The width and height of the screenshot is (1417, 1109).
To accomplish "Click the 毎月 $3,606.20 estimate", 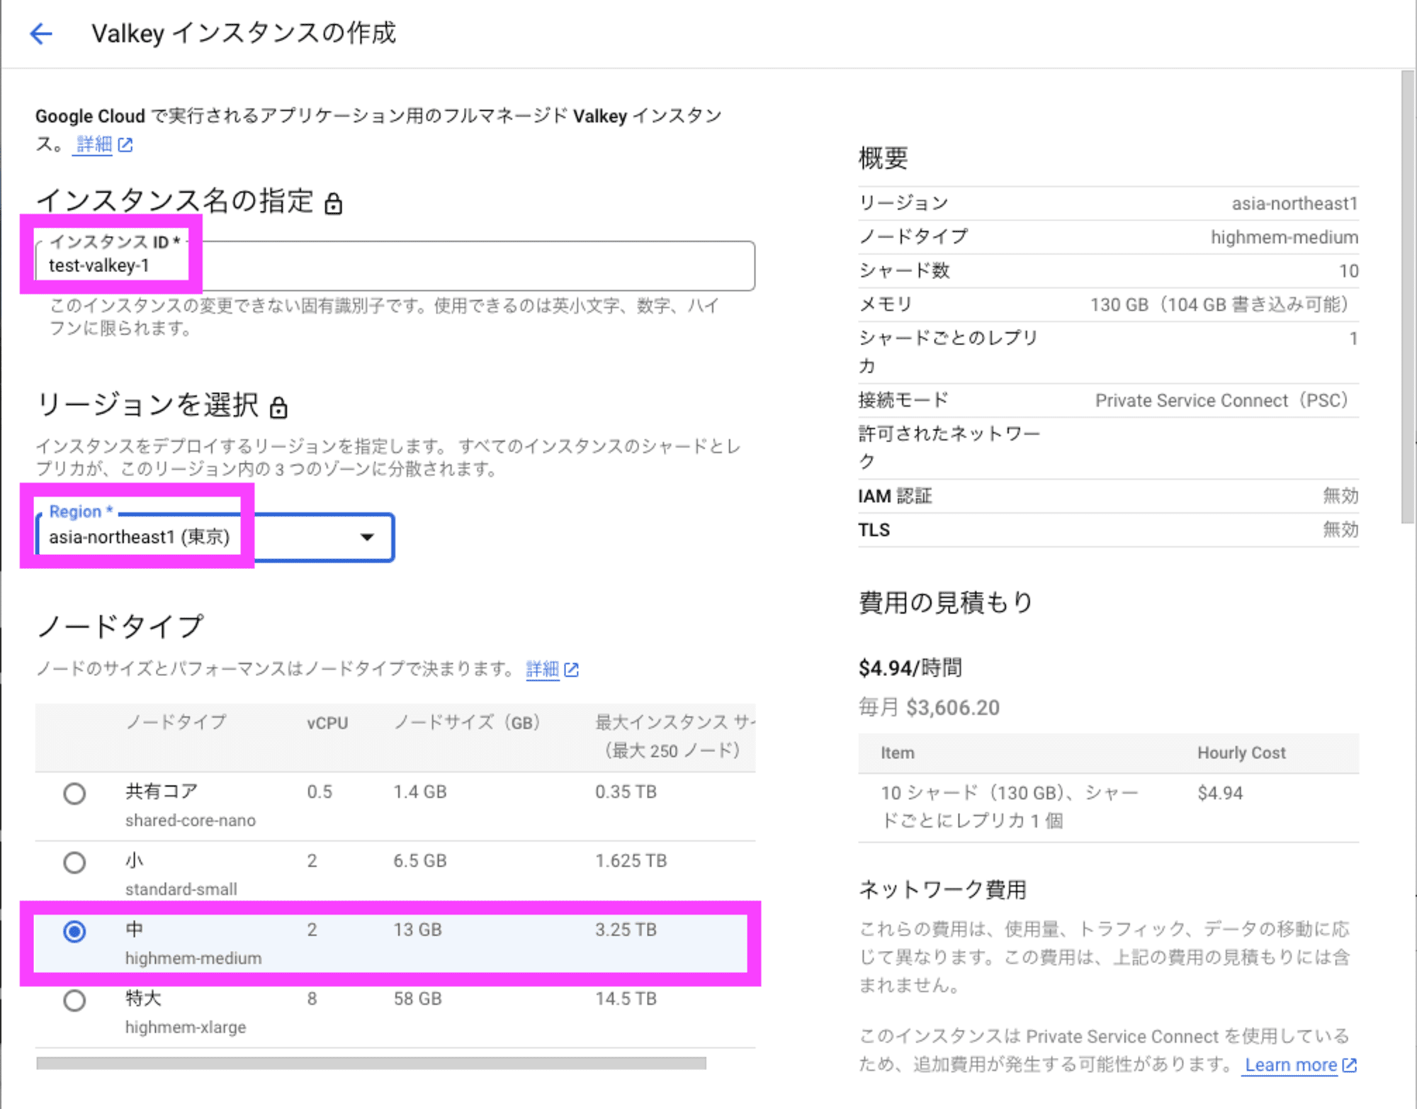I will [x=929, y=707].
